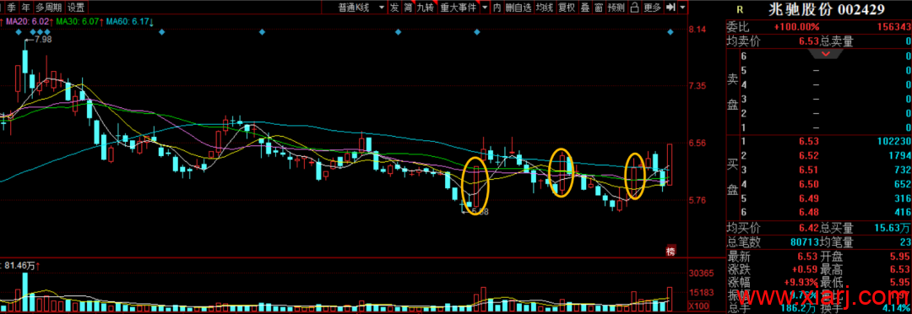Expand the 重大事件 dropdown arrow
This screenshot has width=912, height=314.
point(484,8)
